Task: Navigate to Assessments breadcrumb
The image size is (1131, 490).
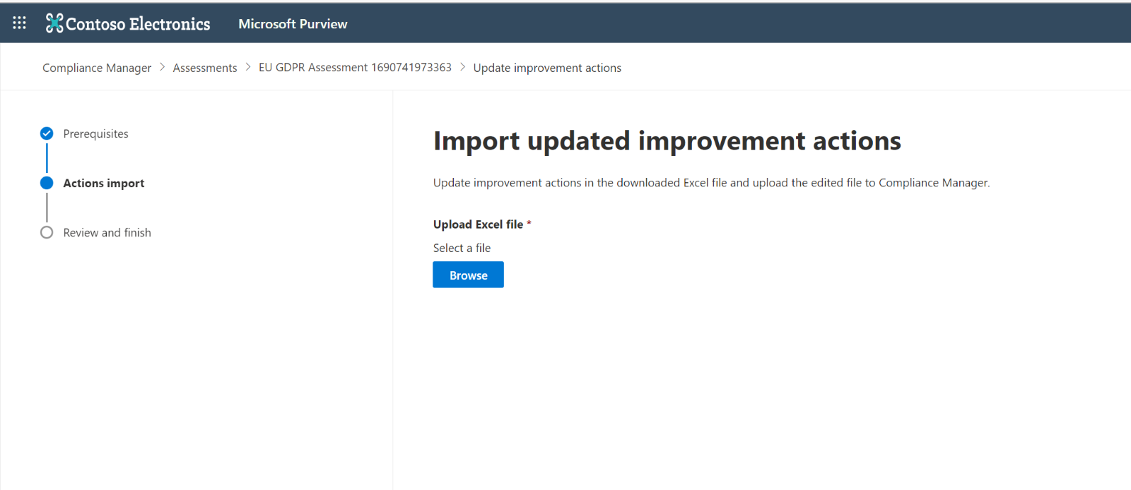Action: tap(205, 68)
